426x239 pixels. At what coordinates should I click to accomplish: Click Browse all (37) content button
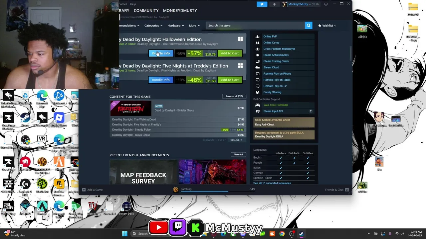point(234,96)
